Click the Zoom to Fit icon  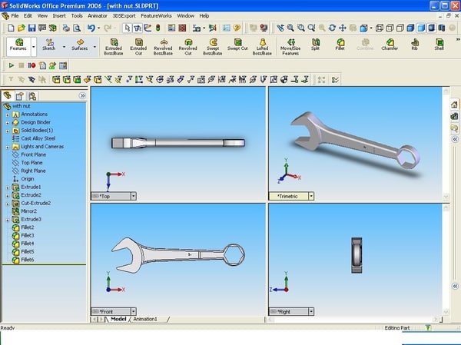pos(290,28)
